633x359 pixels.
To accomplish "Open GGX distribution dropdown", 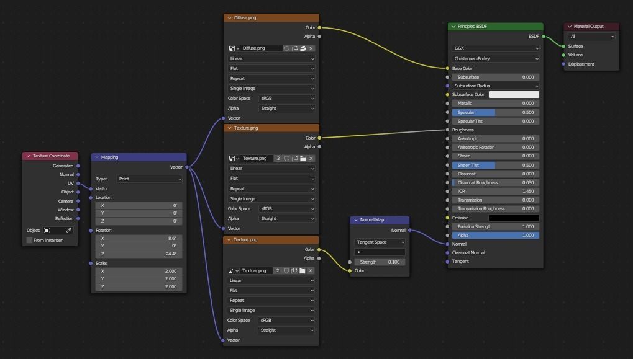I will pos(496,48).
